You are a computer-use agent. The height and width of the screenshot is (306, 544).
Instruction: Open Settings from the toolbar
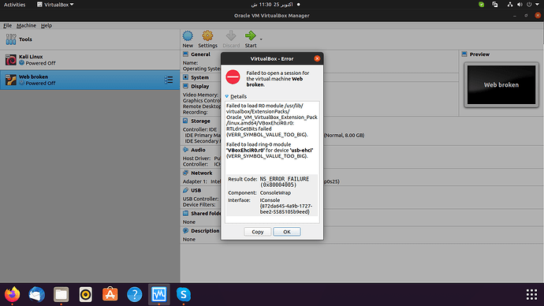[207, 39]
